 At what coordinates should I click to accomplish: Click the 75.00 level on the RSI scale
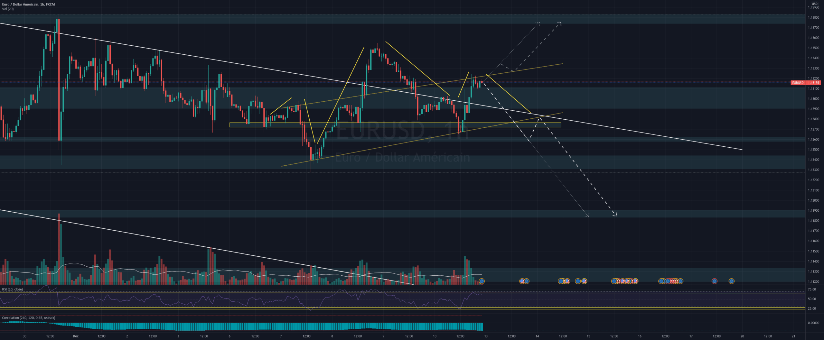tap(812, 289)
